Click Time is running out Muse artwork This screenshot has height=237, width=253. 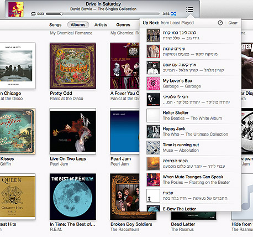[x=153, y=148]
